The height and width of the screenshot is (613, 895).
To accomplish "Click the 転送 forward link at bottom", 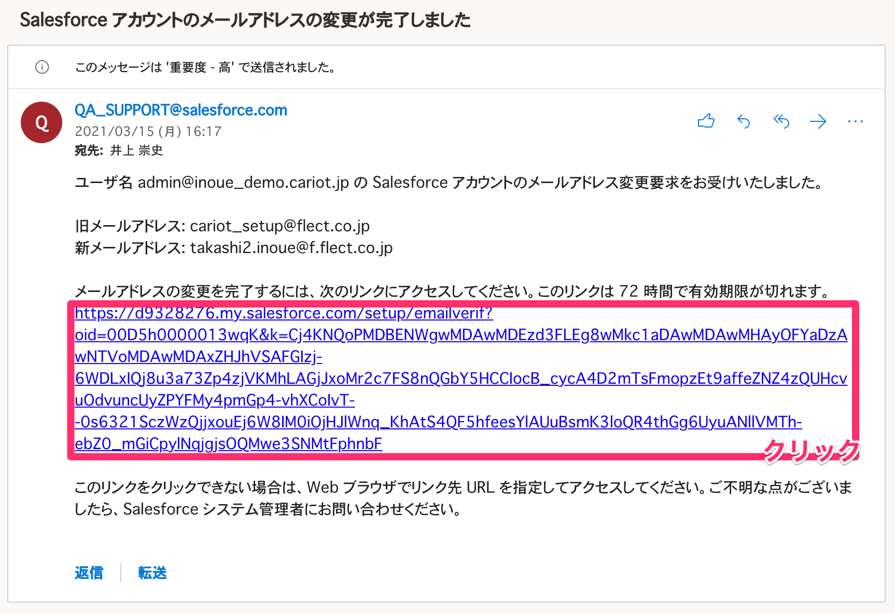I will 152,573.
